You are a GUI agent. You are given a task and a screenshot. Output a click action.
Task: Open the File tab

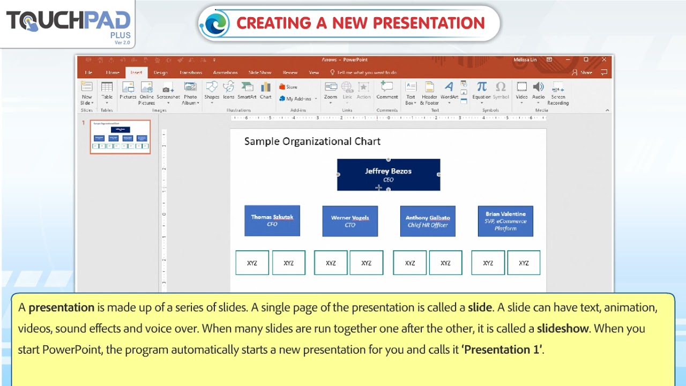coord(88,72)
